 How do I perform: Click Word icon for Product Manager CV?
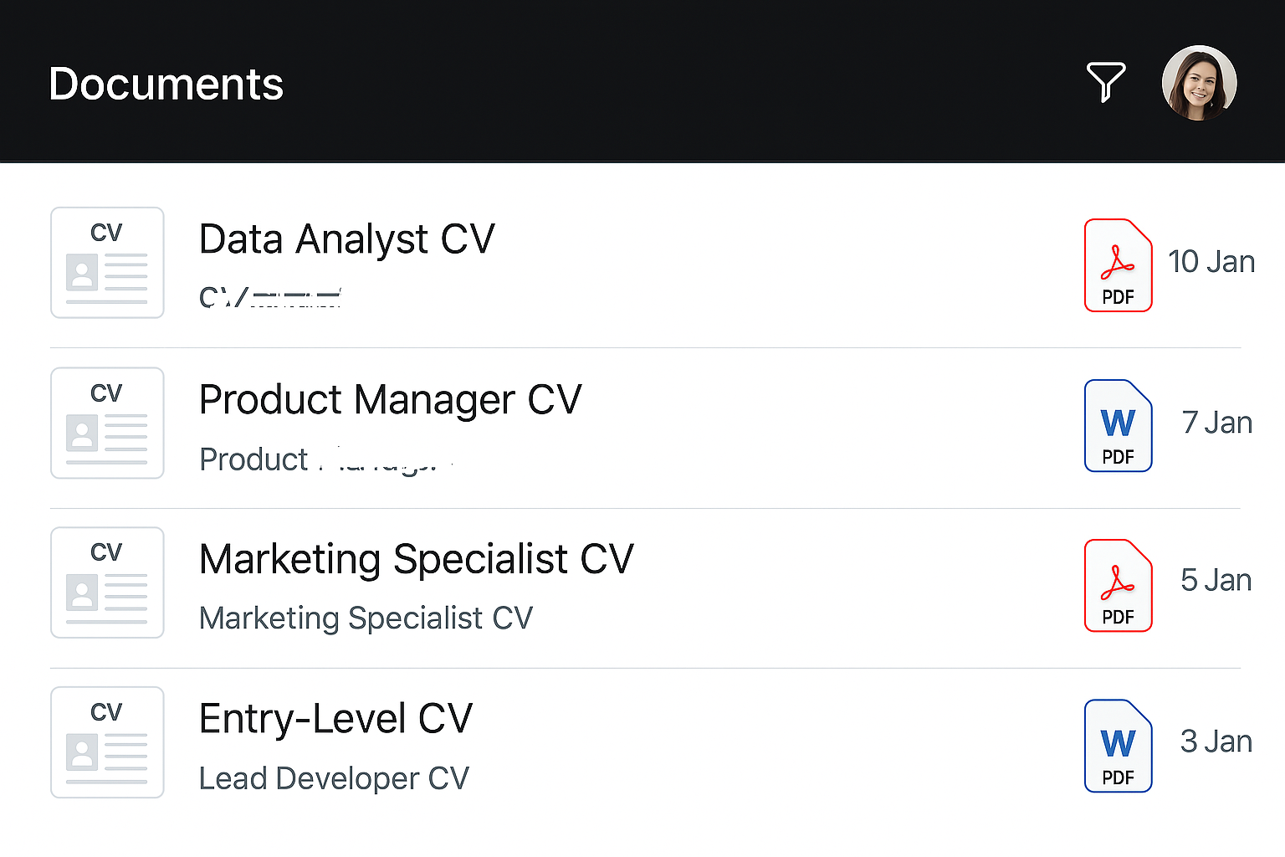1118,426
